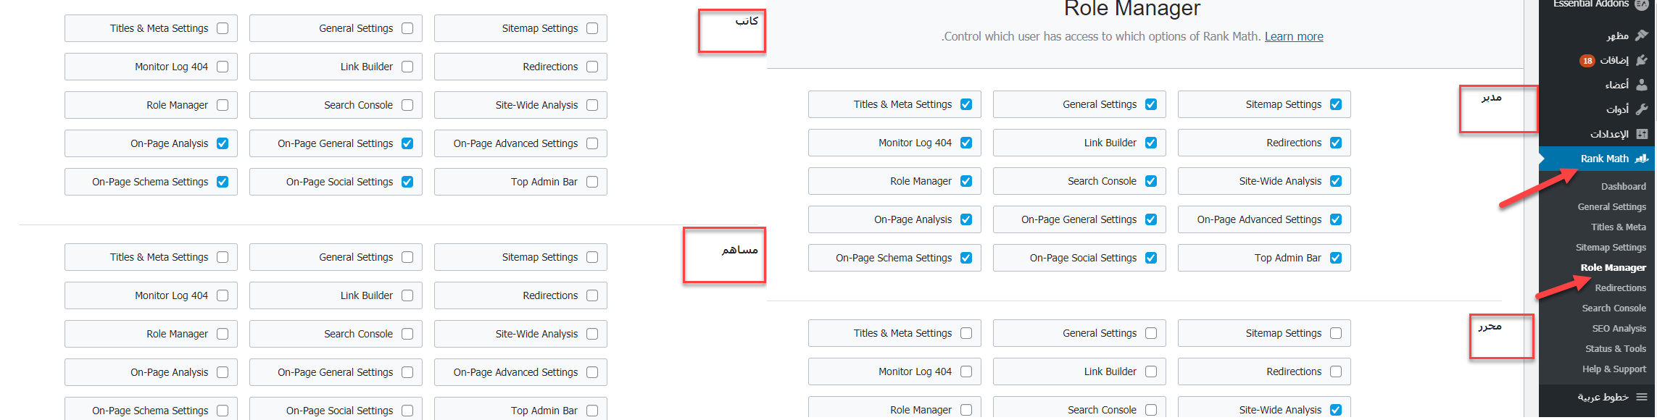Click the Users person icon (أعضاء)
Viewport: 1657px width, 420px height.
tap(1641, 85)
